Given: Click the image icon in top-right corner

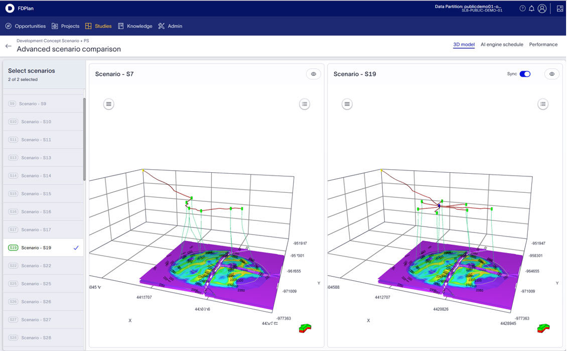Looking at the screenshot, I should click(560, 9).
